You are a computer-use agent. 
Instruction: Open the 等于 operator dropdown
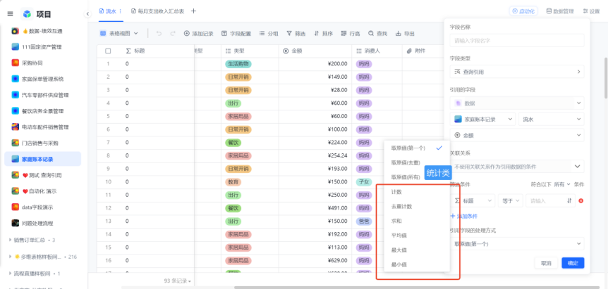(511, 201)
